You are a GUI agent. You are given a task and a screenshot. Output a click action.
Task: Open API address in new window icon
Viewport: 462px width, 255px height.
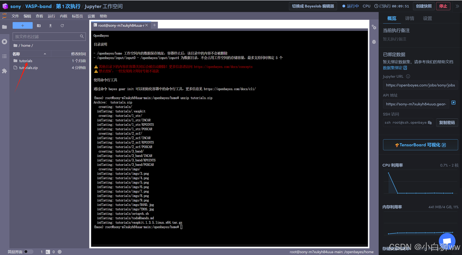[x=454, y=103]
